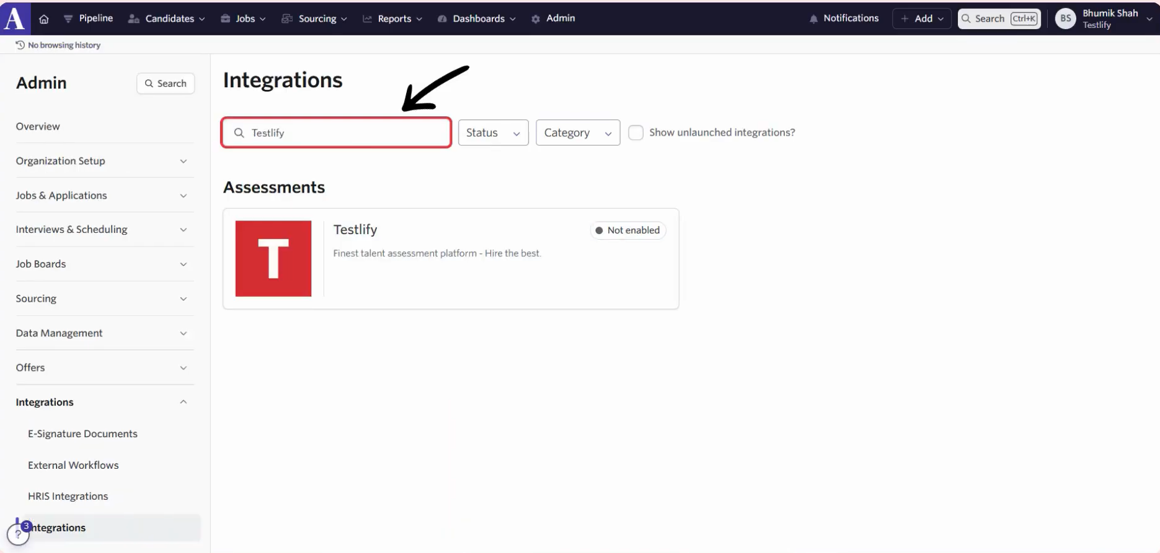
Task: Click the BS user avatar
Action: [x=1065, y=19]
